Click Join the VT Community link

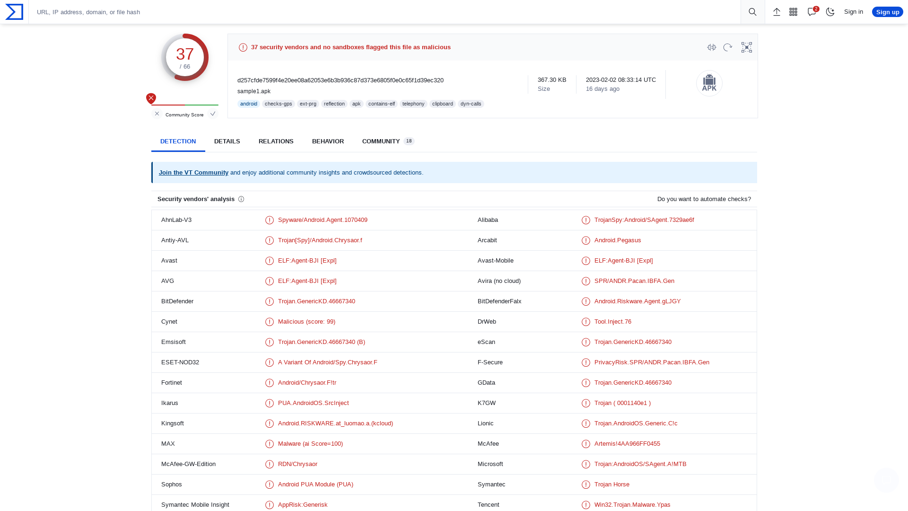pyautogui.click(x=193, y=173)
